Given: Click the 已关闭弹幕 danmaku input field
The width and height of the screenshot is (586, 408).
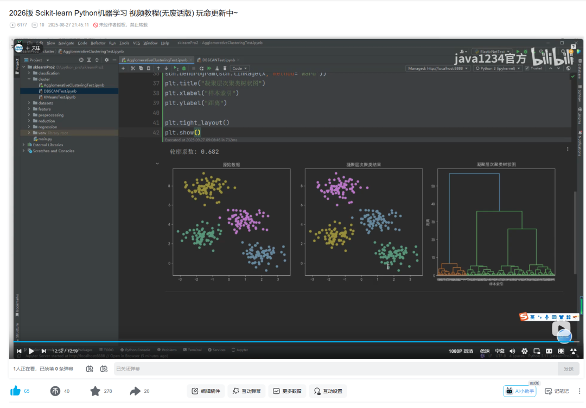Looking at the screenshot, I should 335,369.
